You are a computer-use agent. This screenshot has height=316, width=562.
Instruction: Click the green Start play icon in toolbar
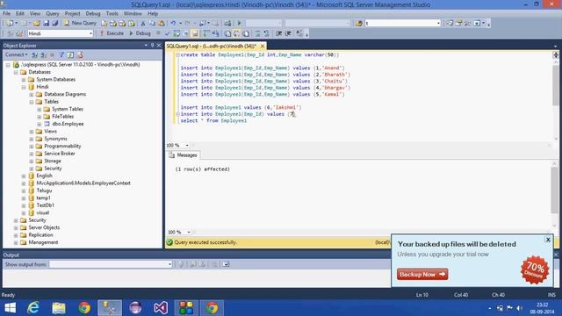pos(240,24)
